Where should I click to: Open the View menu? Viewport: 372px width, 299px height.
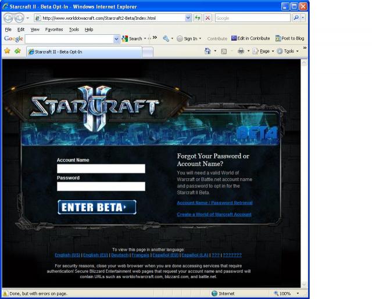tap(35, 30)
